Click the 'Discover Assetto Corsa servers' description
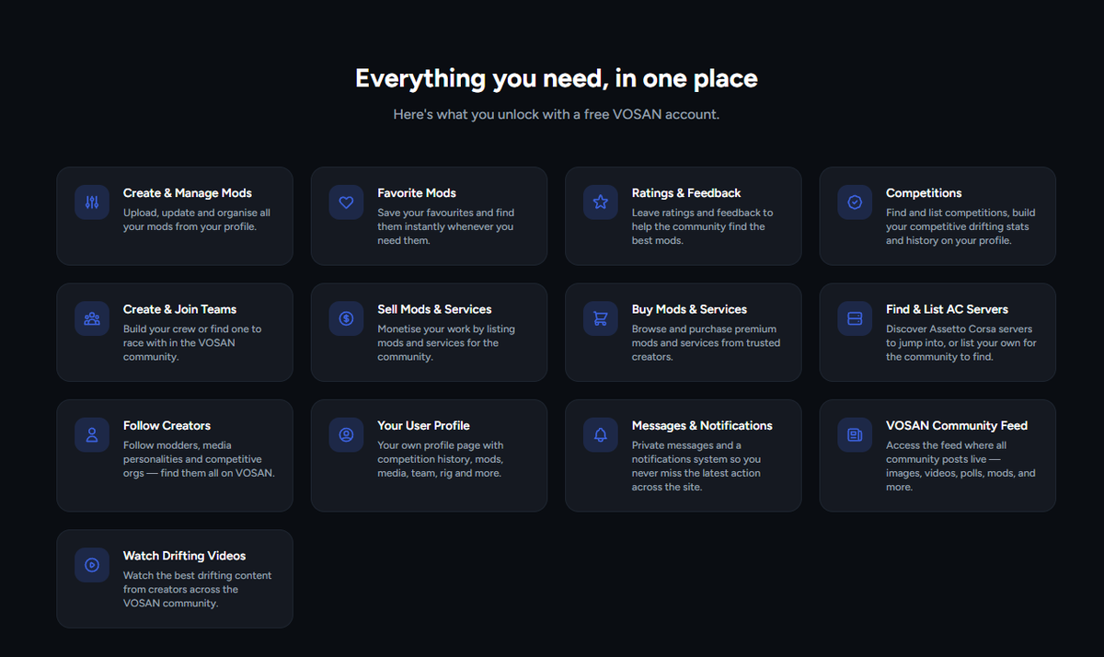Image resolution: width=1104 pixels, height=657 pixels. point(961,342)
